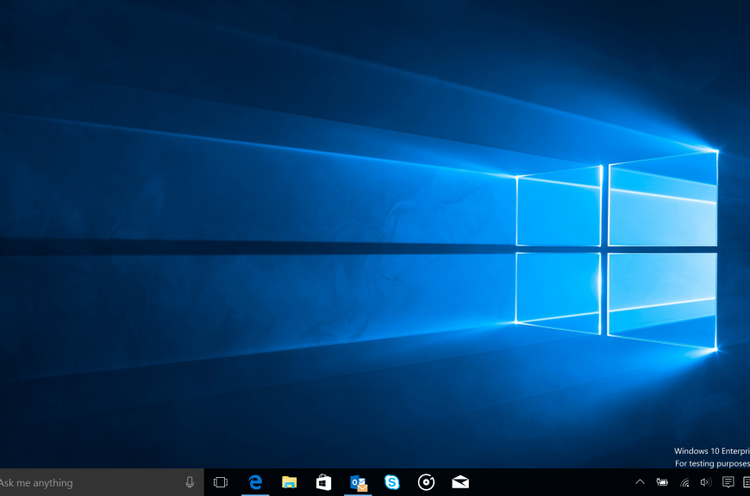Open Task View from the taskbar
Viewport: 750px width, 496px height.
click(x=221, y=482)
